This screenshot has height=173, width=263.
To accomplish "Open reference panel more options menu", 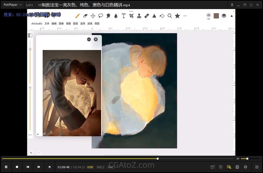I will tap(89, 39).
